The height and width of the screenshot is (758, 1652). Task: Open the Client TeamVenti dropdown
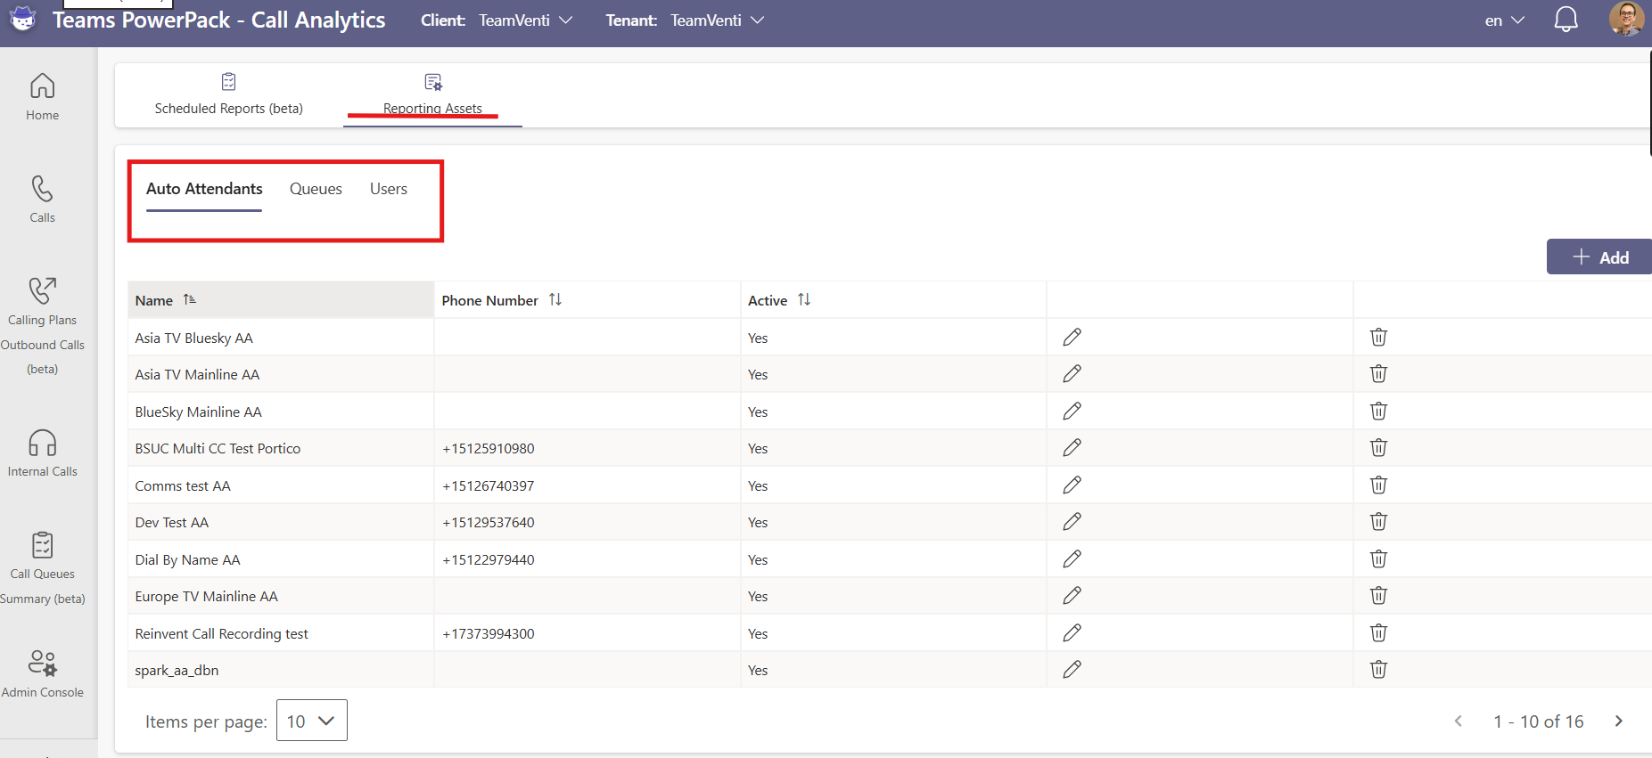[525, 20]
